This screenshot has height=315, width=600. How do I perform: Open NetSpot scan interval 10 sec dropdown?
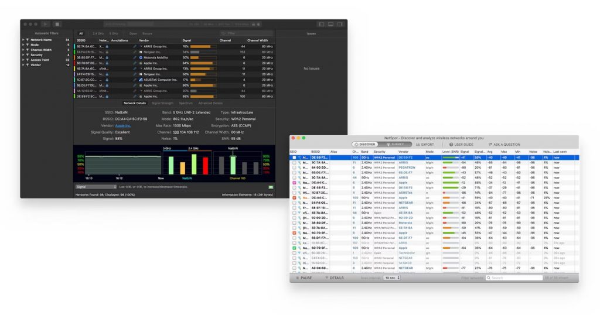point(392,278)
